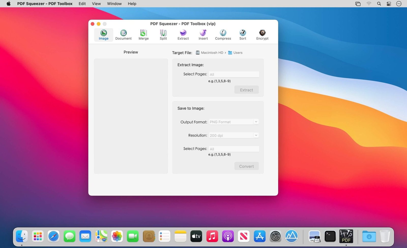Switch to the Image tool
The image size is (407, 248).
(103, 35)
